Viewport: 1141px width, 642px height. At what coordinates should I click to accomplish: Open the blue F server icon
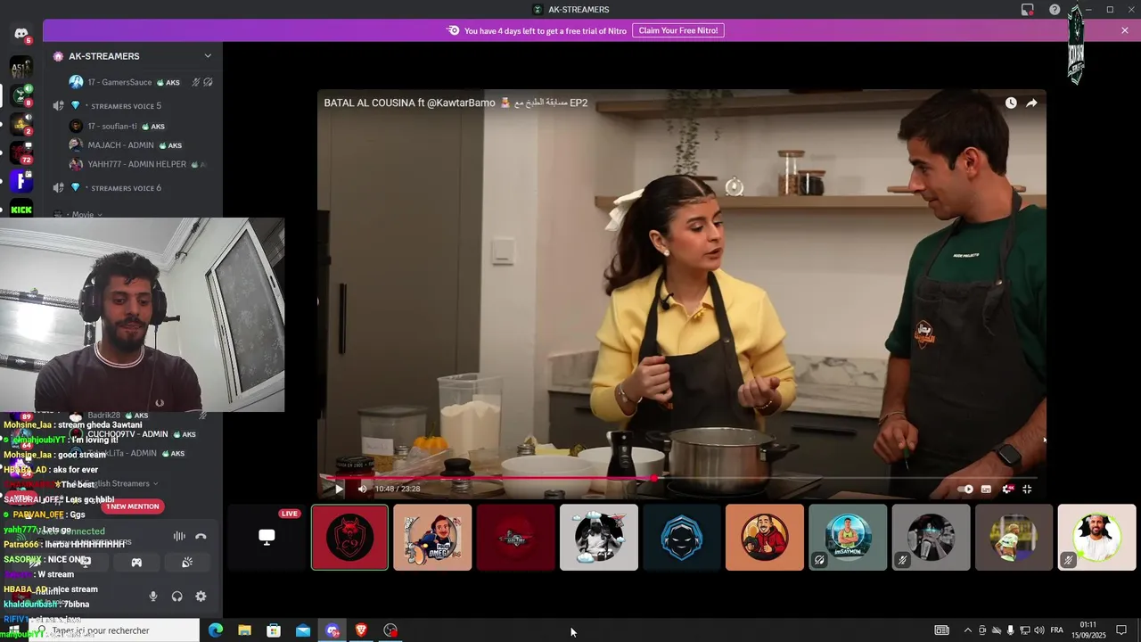pos(21,181)
